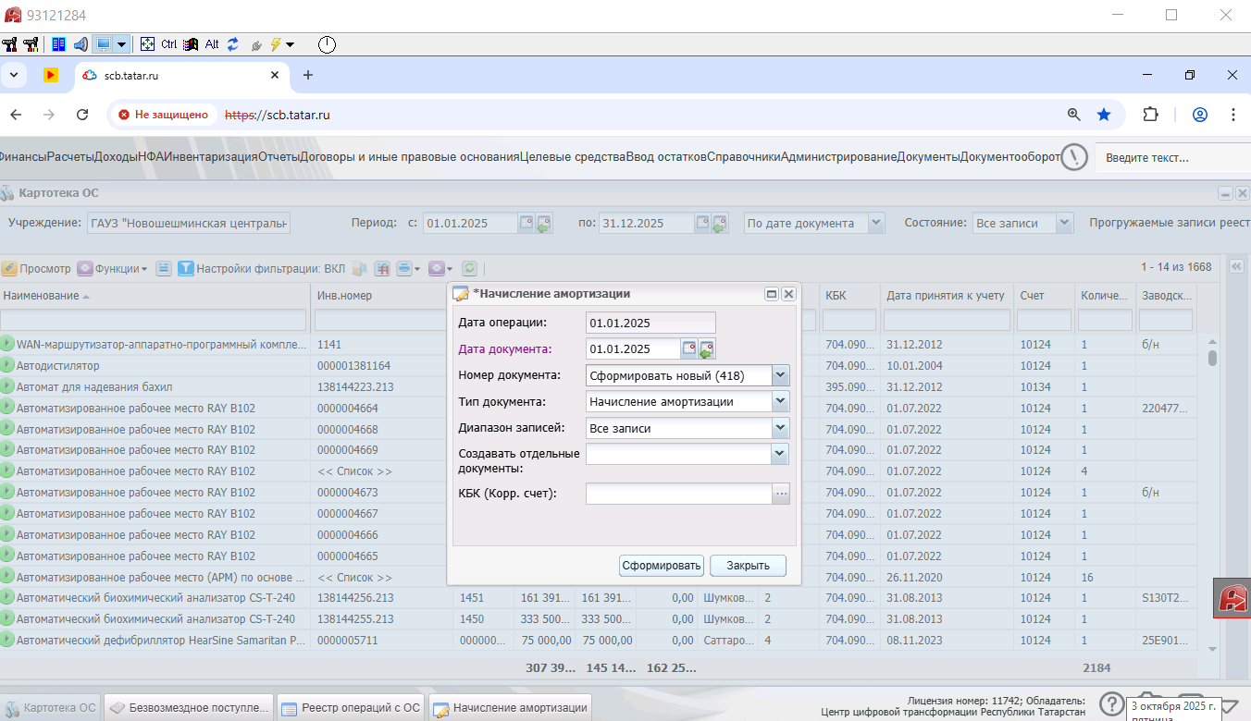Open the Справочники menu
This screenshot has width=1251, height=721.
(743, 157)
